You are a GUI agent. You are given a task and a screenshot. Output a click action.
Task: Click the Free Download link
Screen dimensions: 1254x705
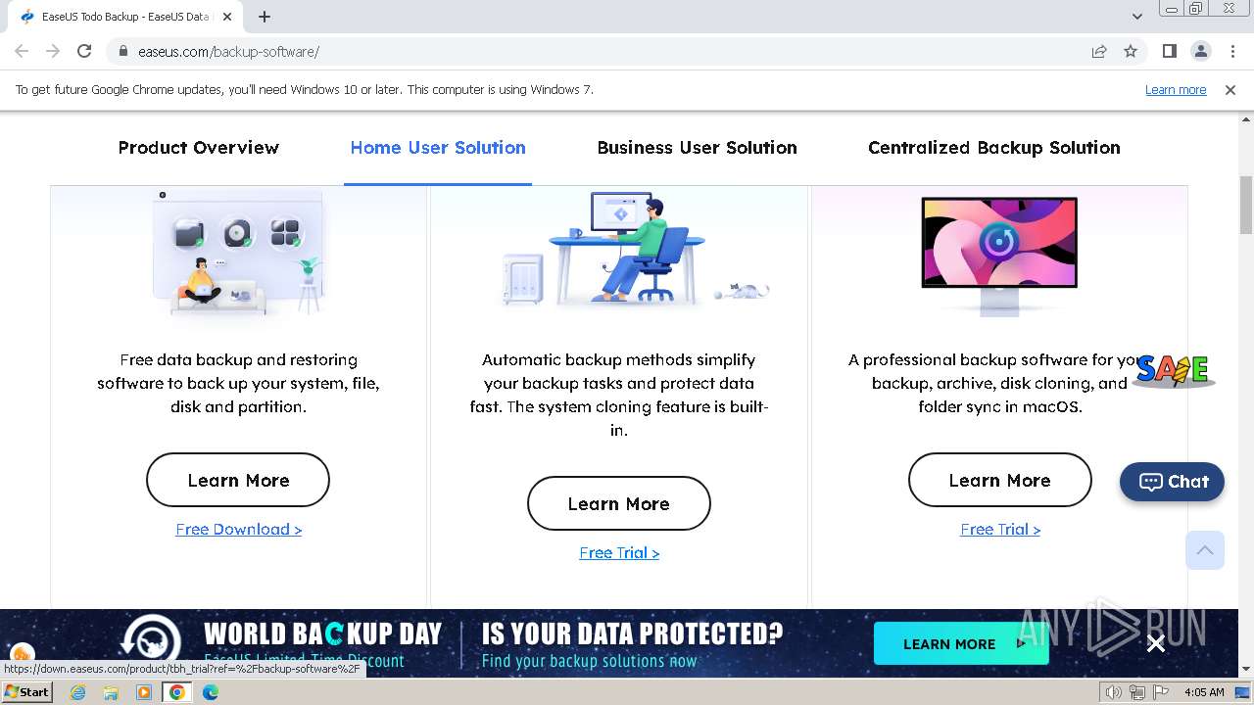(x=239, y=529)
